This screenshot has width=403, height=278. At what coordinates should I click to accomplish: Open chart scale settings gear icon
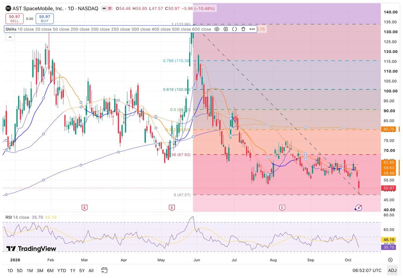[x=390, y=260]
